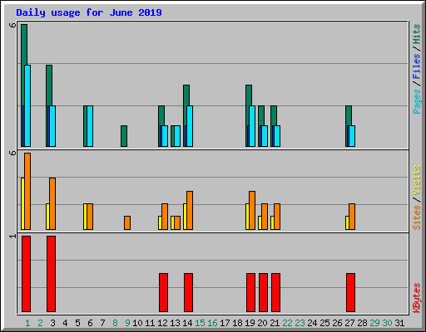Image resolution: width=426 pixels, height=332 pixels.
Task: Click day 31 on the x-axis
Action: (399, 323)
